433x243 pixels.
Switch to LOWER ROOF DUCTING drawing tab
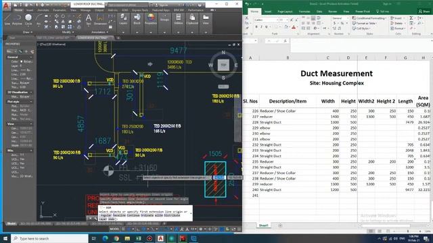[93, 38]
